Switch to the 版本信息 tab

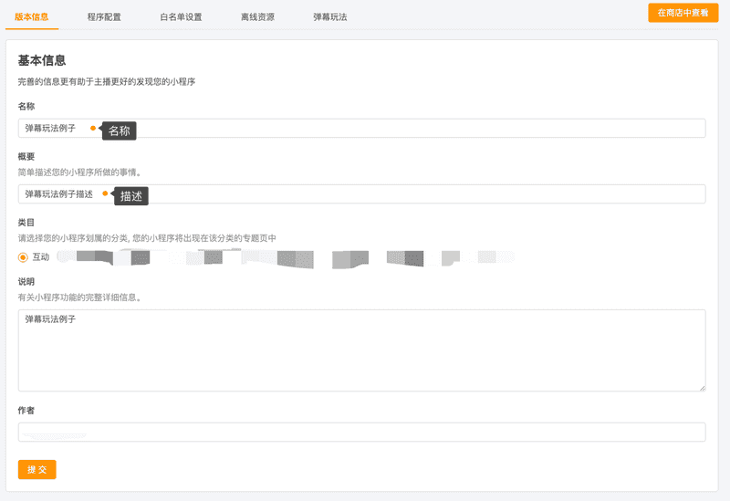coord(32,16)
